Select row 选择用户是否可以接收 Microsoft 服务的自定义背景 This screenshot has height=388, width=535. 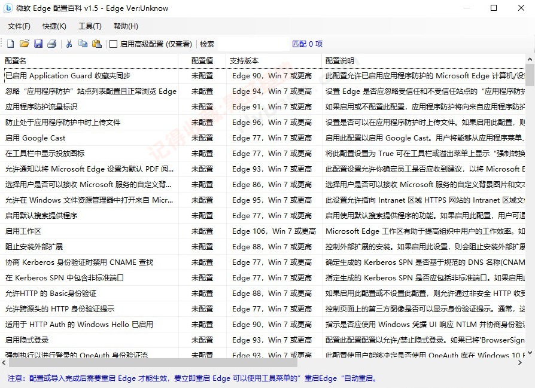pos(262,185)
